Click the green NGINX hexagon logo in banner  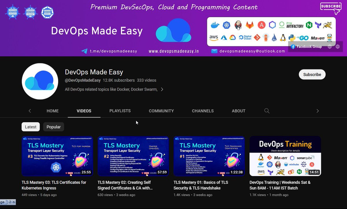point(309,25)
